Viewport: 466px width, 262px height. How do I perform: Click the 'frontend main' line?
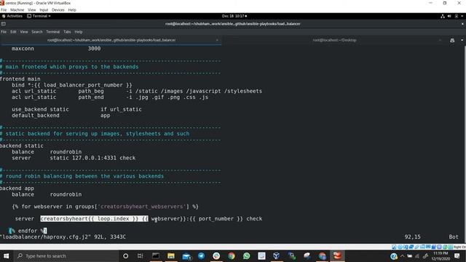click(20, 79)
